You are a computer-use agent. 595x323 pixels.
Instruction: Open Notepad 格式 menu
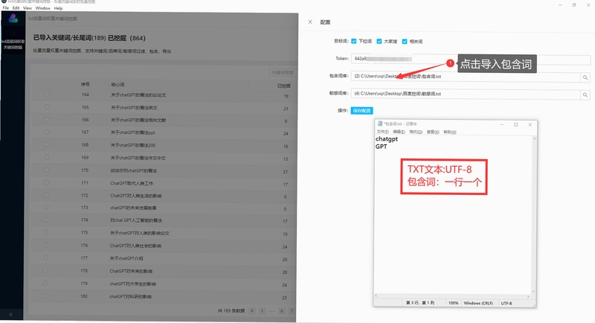point(416,132)
